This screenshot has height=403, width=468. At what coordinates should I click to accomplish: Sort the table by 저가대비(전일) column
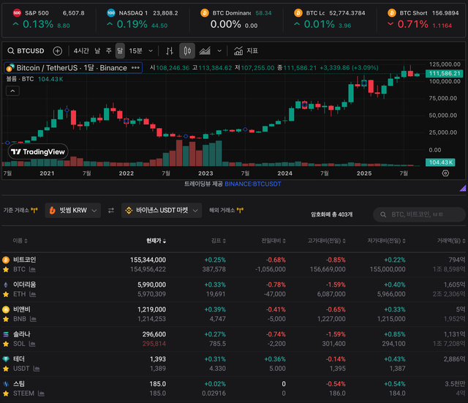tap(387, 241)
